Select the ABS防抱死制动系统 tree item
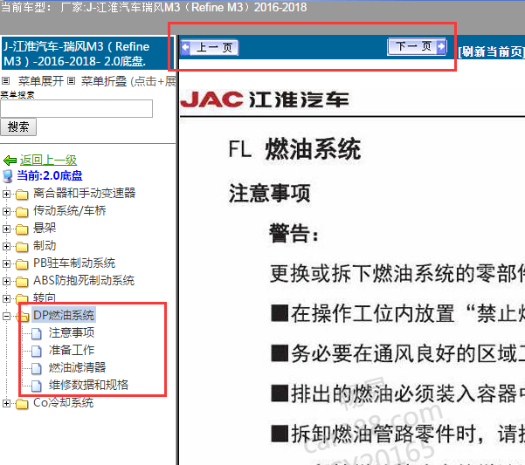 84,280
